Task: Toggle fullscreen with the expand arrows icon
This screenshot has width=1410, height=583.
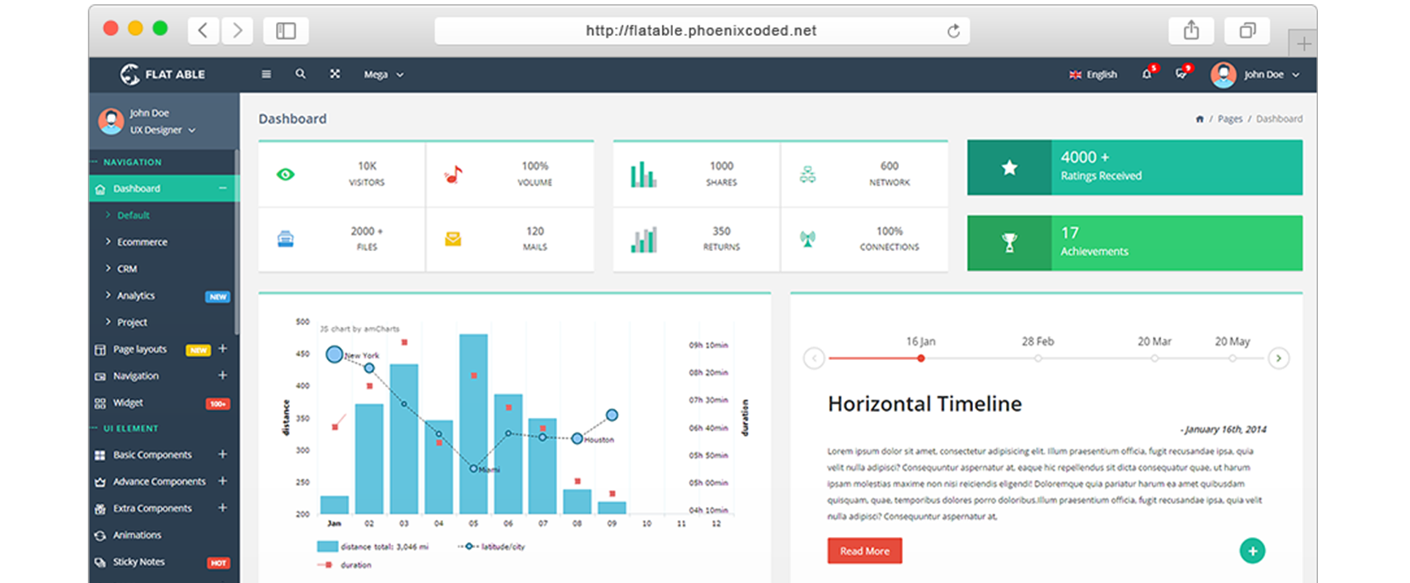Action: 335,74
